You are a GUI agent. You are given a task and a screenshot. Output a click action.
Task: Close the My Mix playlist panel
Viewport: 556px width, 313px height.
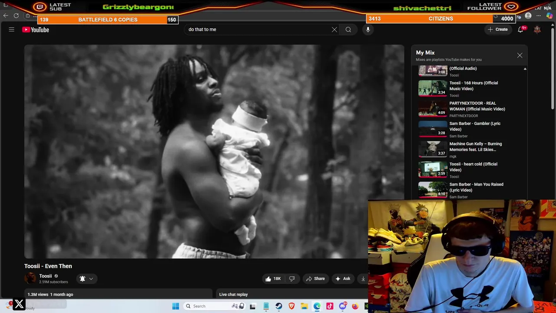click(x=520, y=55)
